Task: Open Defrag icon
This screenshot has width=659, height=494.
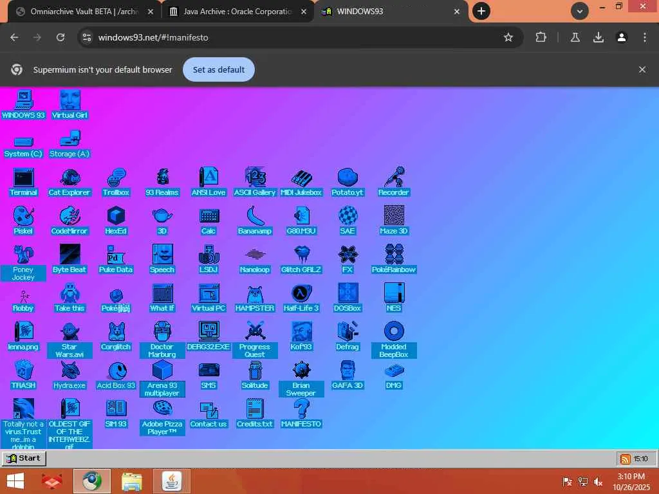Action: [347, 336]
